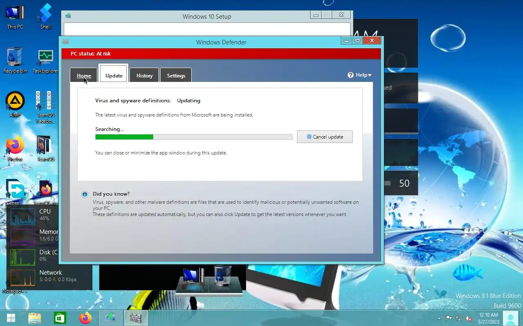Viewport: 523px width, 326px height.
Task: Click the Cancel update button
Action: tap(325, 137)
